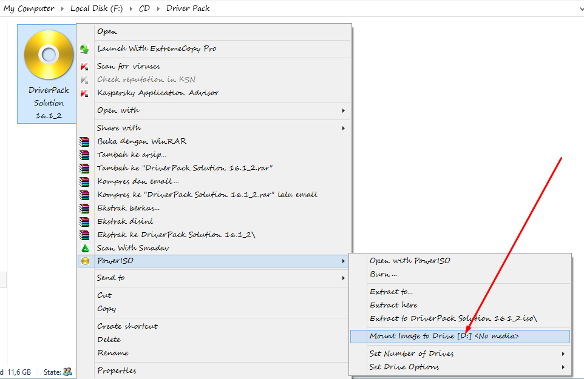This screenshot has width=584, height=379.
Task: Click the WinRAR icon beside Kompres dan email
Action: pyautogui.click(x=84, y=182)
